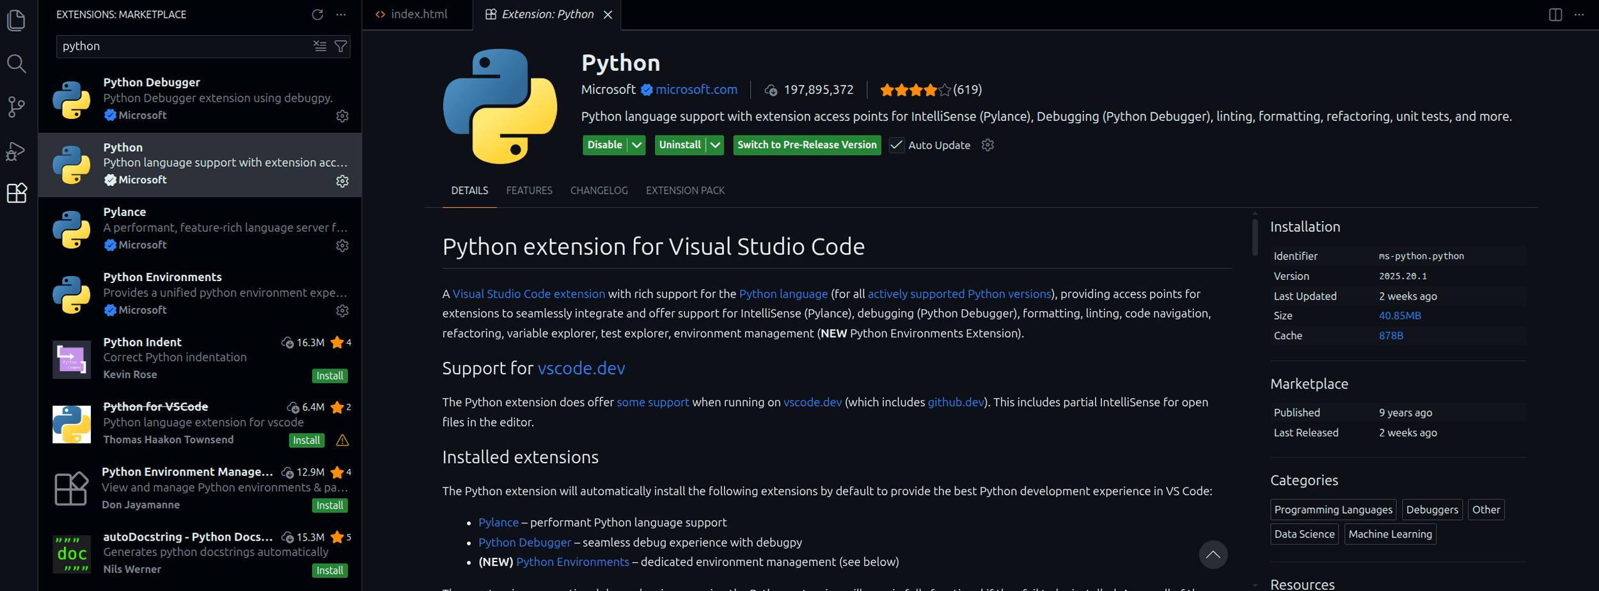
Task: Open manage gear for Python Environments
Action: pos(342,311)
